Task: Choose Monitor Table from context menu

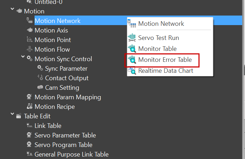Action: (157, 49)
